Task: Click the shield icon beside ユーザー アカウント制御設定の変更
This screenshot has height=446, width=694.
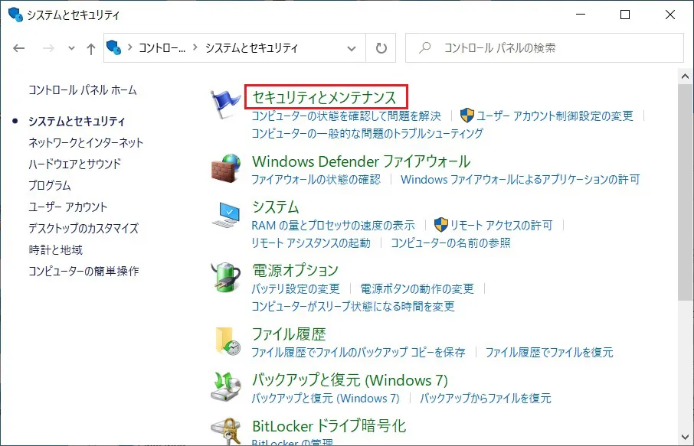Action: tap(467, 116)
